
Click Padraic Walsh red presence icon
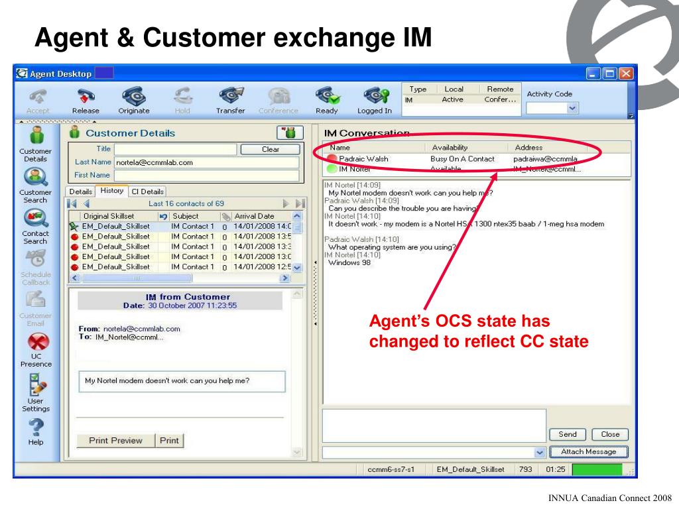tap(332, 159)
